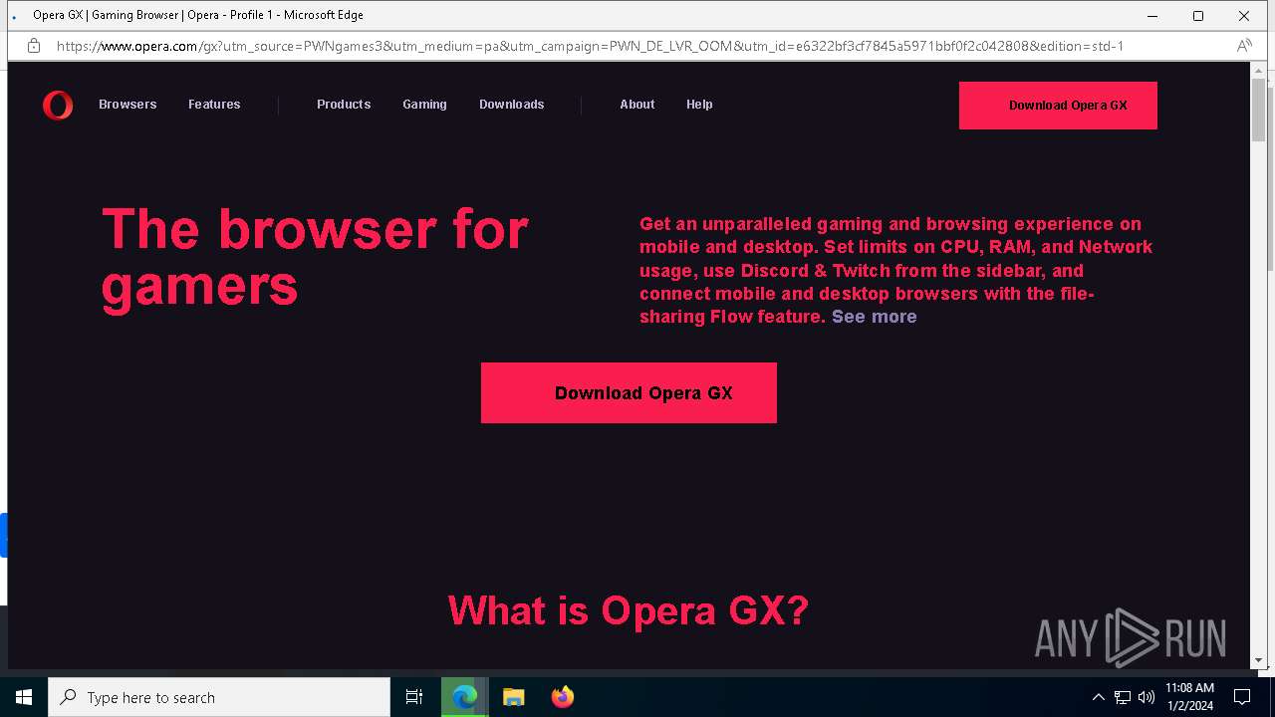1275x717 pixels.
Task: Open taskbar clock showing 11:08 AM
Action: click(1189, 697)
